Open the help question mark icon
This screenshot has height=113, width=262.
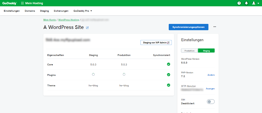[x=239, y=3]
